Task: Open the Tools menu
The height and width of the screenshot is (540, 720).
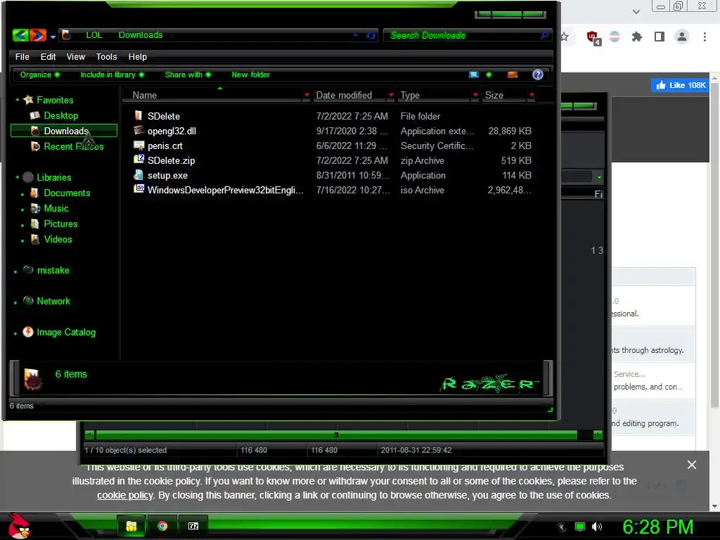Action: 107,56
